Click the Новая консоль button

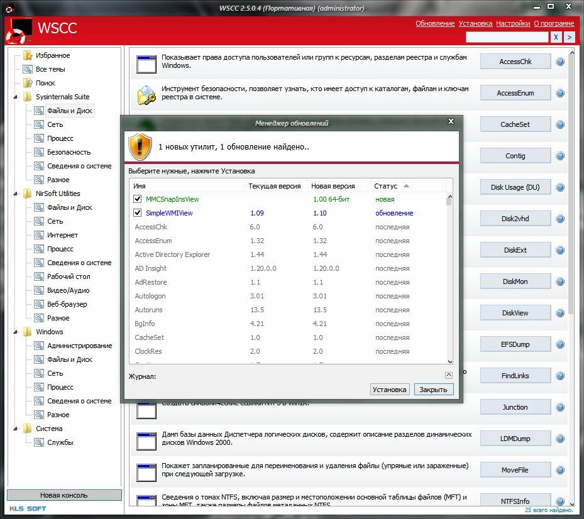click(64, 495)
